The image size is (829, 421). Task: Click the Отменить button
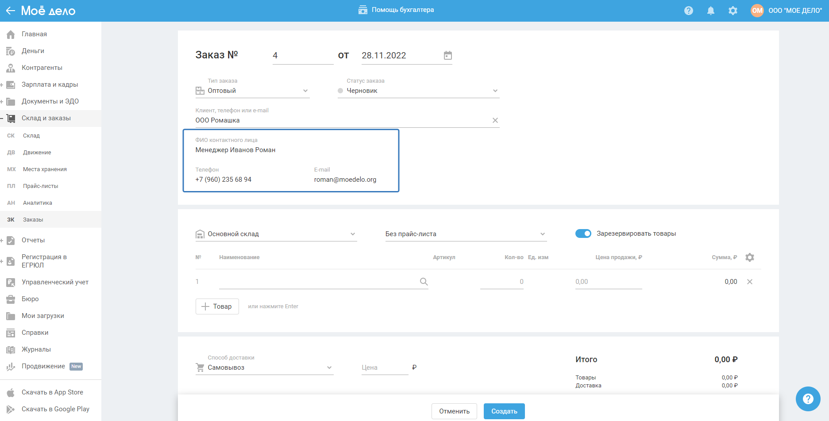coord(454,411)
